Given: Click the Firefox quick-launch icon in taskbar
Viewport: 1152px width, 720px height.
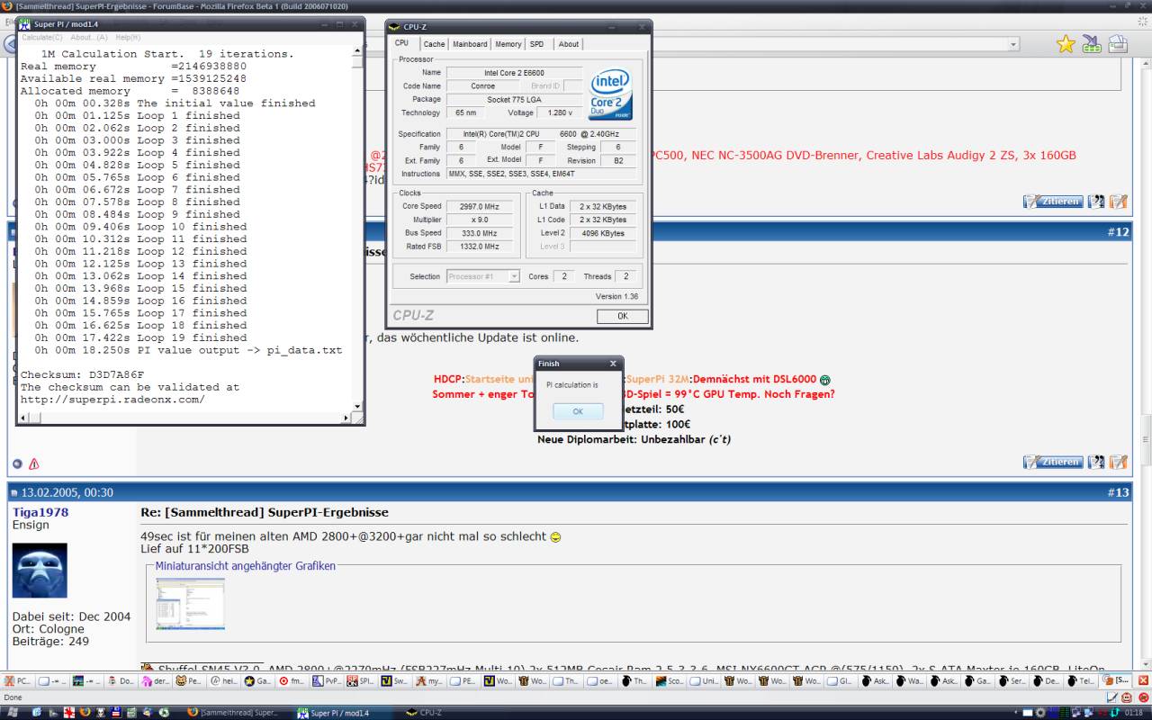Looking at the screenshot, I should [85, 712].
